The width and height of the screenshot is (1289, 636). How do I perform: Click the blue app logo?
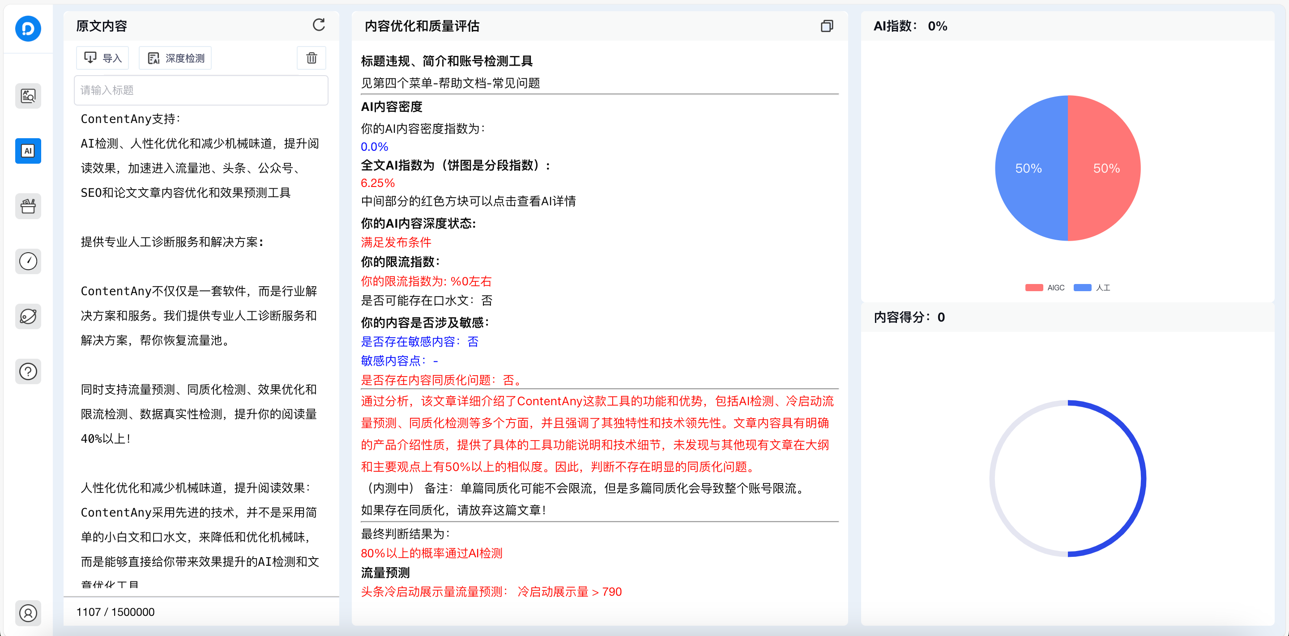tap(27, 29)
